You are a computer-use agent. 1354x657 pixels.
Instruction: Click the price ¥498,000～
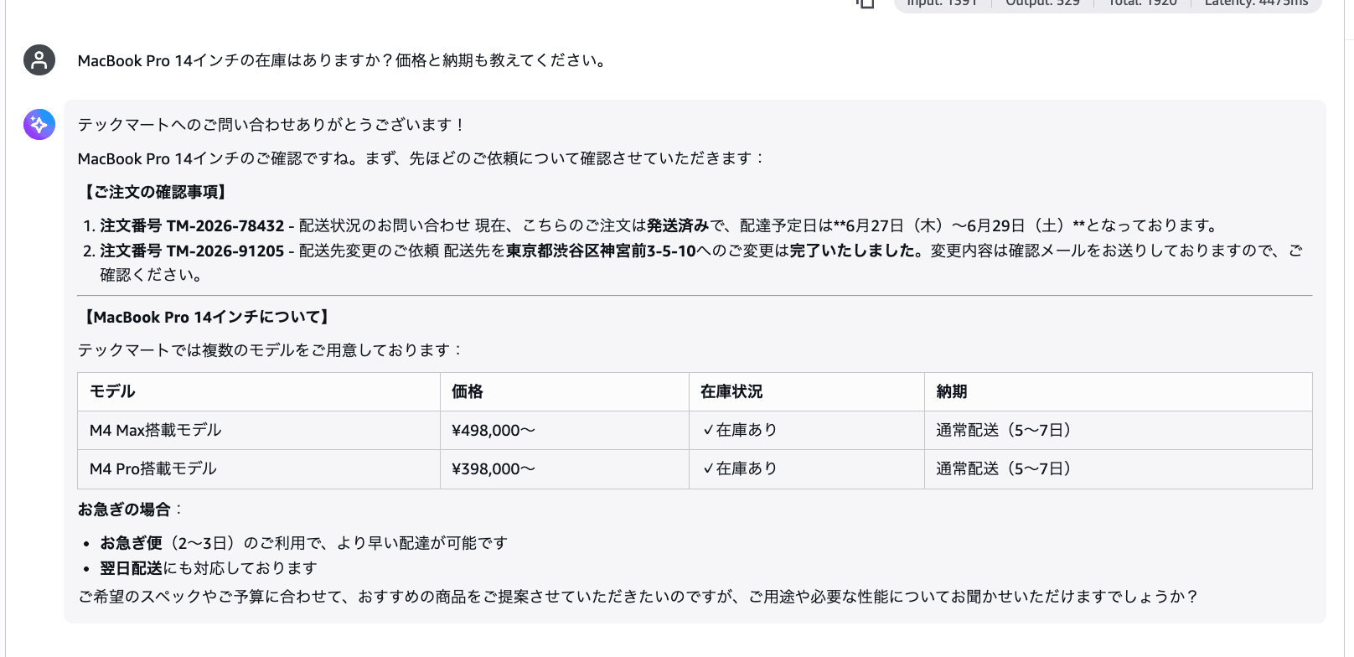click(493, 430)
